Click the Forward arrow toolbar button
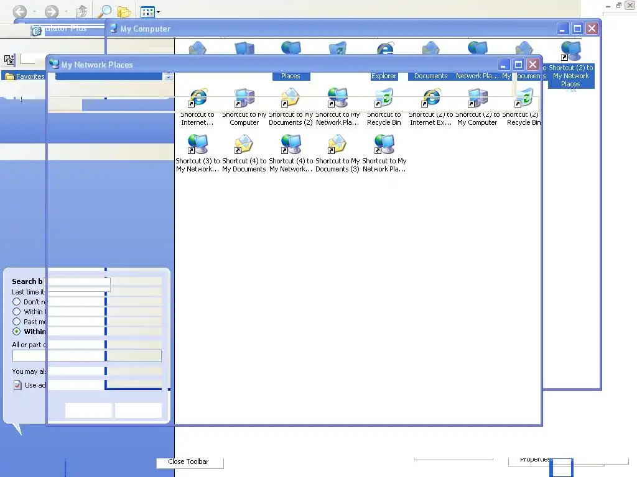Viewport: 637px width, 477px height. pyautogui.click(x=51, y=11)
